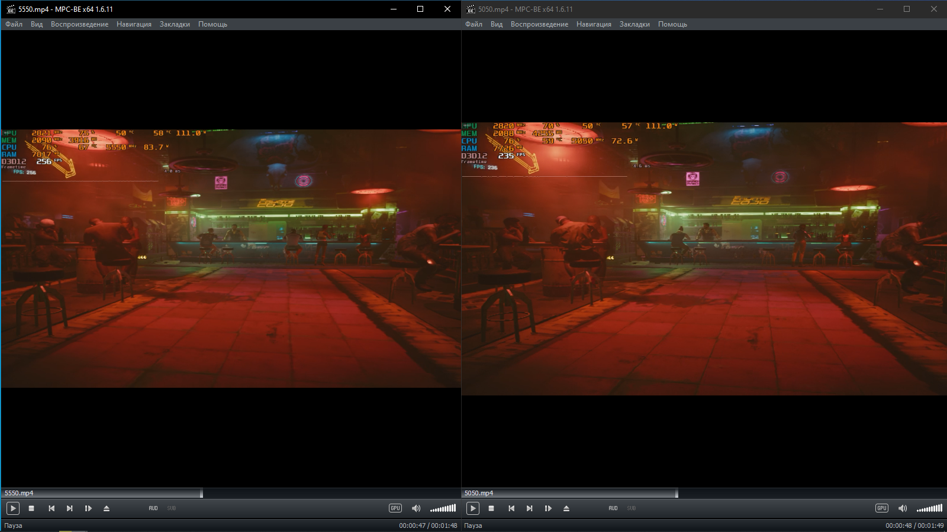The width and height of the screenshot is (947, 532).
Task: Maximize the 5050.mp4 player window
Action: (x=907, y=9)
